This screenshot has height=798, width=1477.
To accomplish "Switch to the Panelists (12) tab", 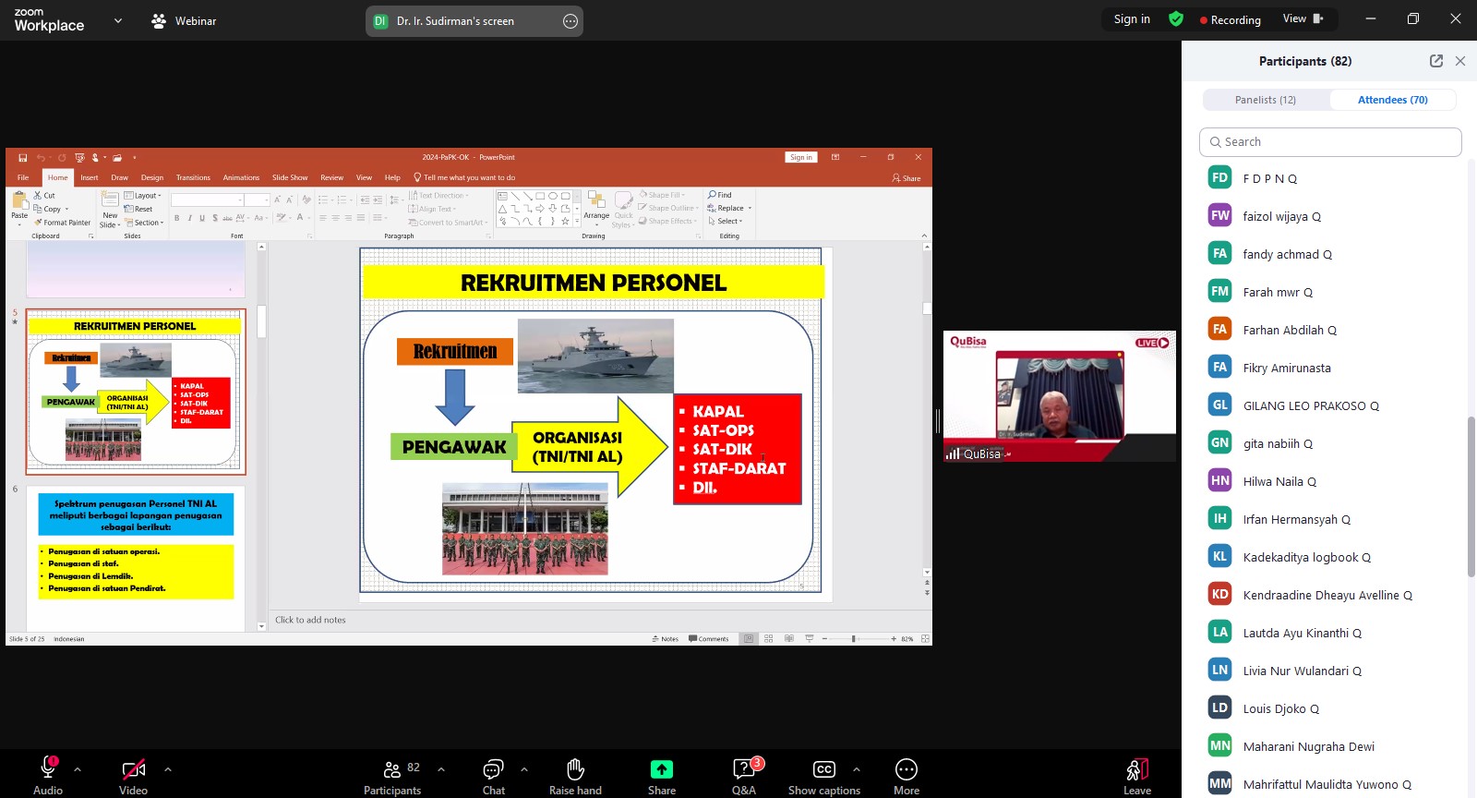I will pos(1265,100).
